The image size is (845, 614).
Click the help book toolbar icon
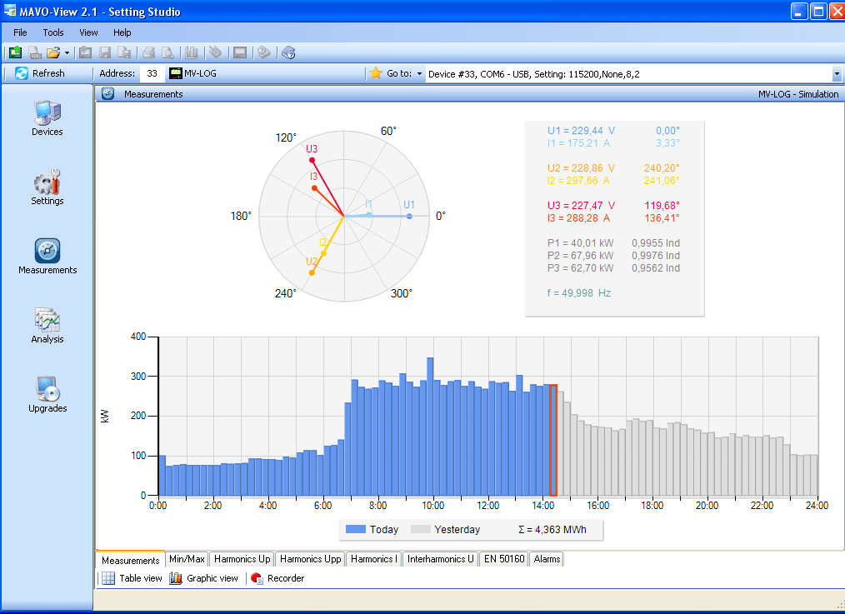click(x=288, y=52)
